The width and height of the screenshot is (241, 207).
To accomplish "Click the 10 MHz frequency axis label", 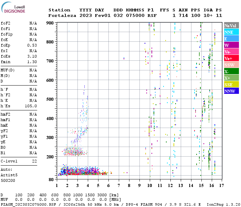I will 150,186.
